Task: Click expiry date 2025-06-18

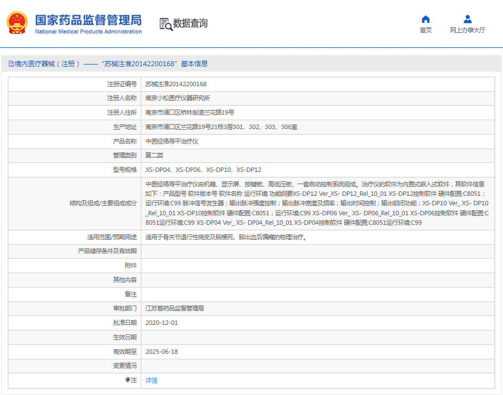Action: (x=161, y=352)
